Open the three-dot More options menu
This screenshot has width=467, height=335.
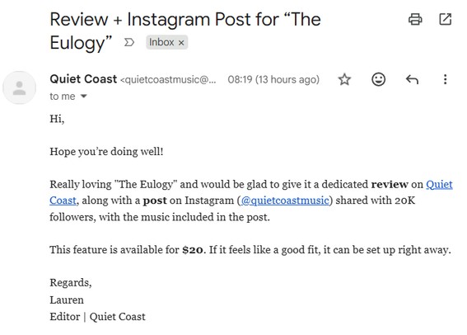(446, 79)
